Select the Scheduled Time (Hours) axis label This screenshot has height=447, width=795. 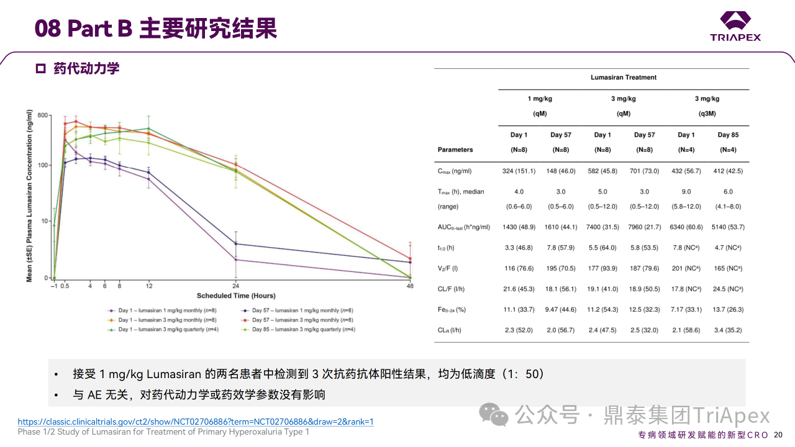point(236,296)
